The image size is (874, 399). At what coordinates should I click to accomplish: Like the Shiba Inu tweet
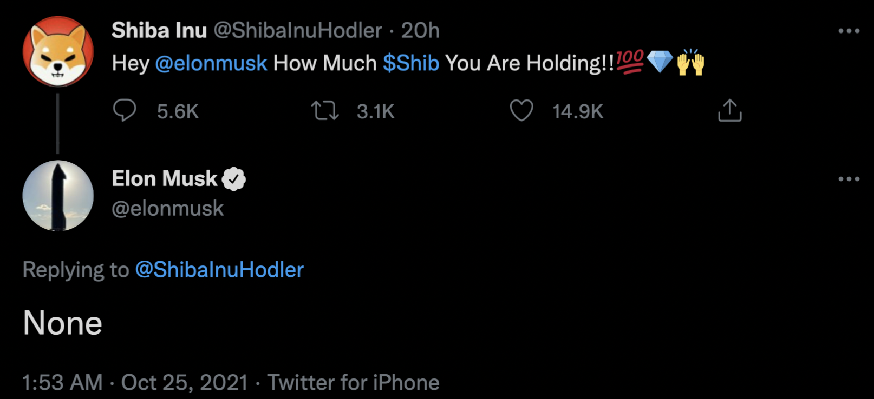pyautogui.click(x=521, y=111)
